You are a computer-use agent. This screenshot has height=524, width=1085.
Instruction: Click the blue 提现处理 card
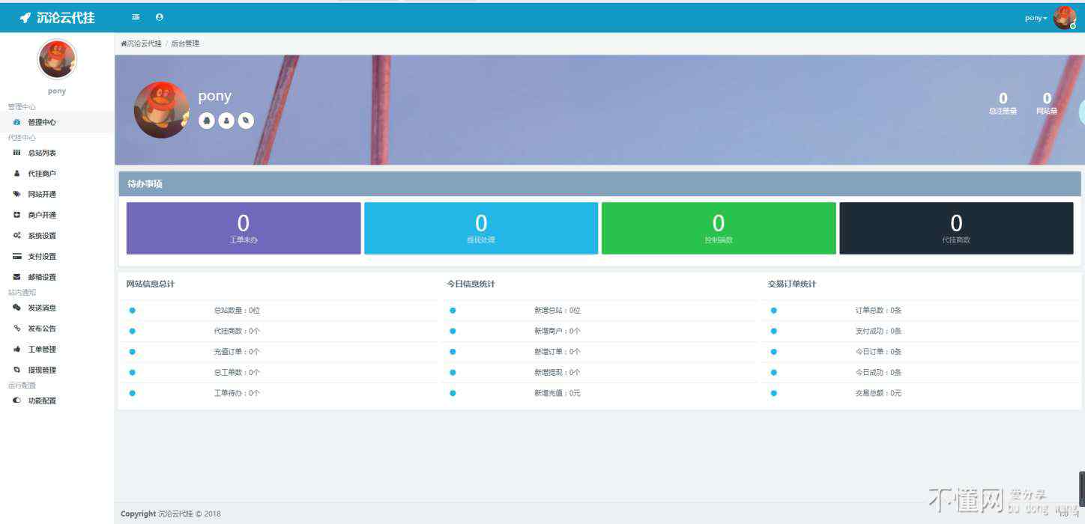pos(481,228)
